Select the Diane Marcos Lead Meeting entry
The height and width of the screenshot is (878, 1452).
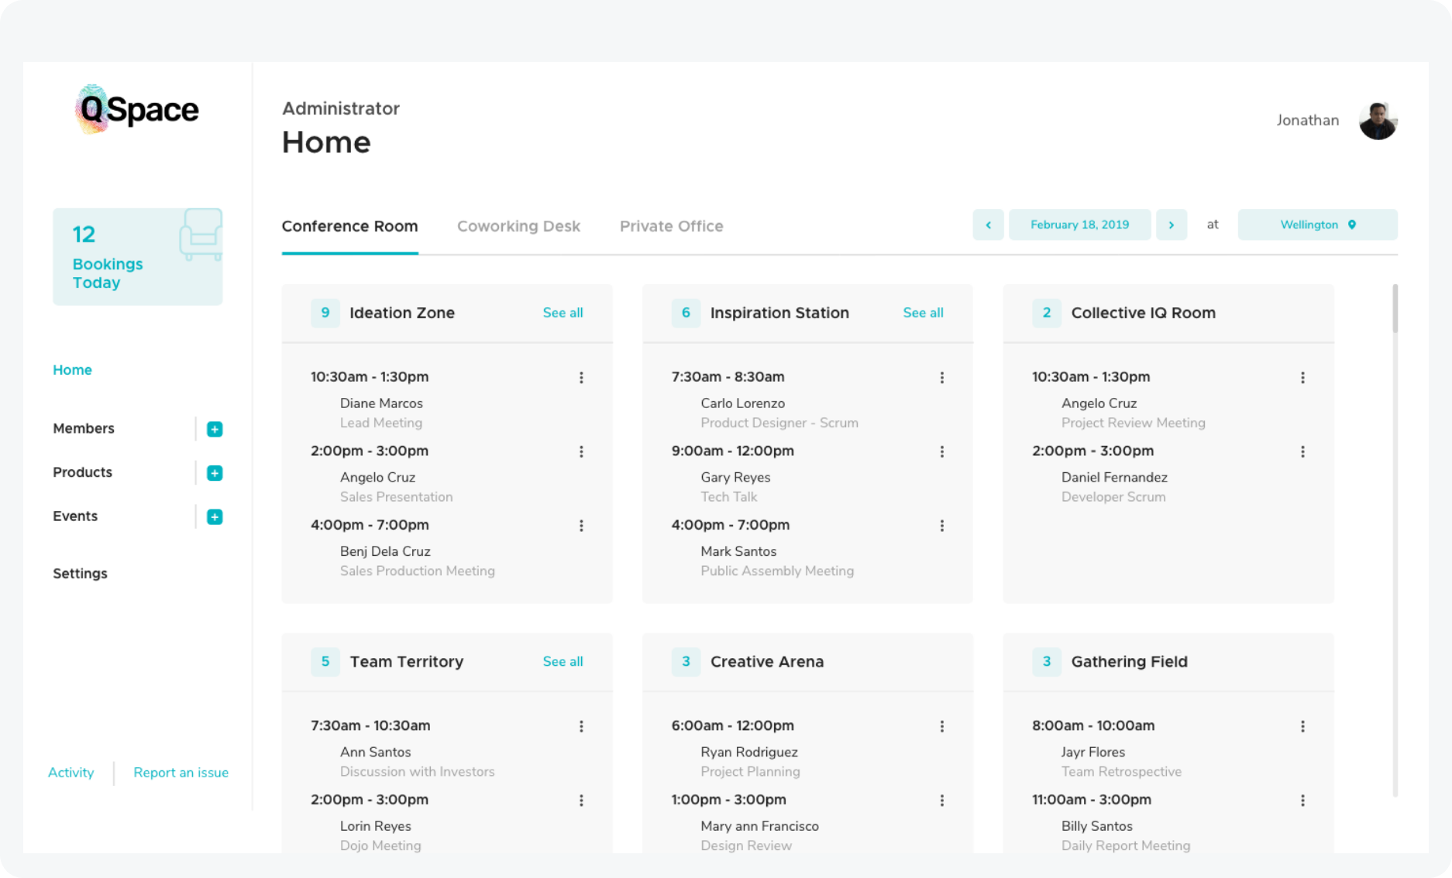[381, 413]
